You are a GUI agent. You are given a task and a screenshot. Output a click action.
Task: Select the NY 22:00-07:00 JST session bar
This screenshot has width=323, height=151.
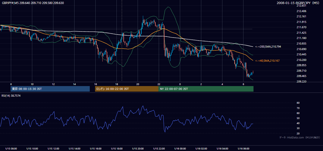(206, 89)
